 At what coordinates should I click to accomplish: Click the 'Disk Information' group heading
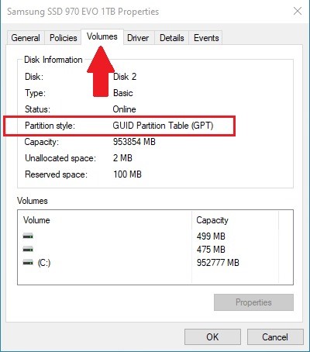[53, 60]
